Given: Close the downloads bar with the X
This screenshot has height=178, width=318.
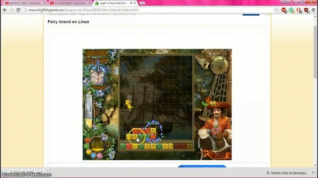Looking at the screenshot, I should pos(313,173).
